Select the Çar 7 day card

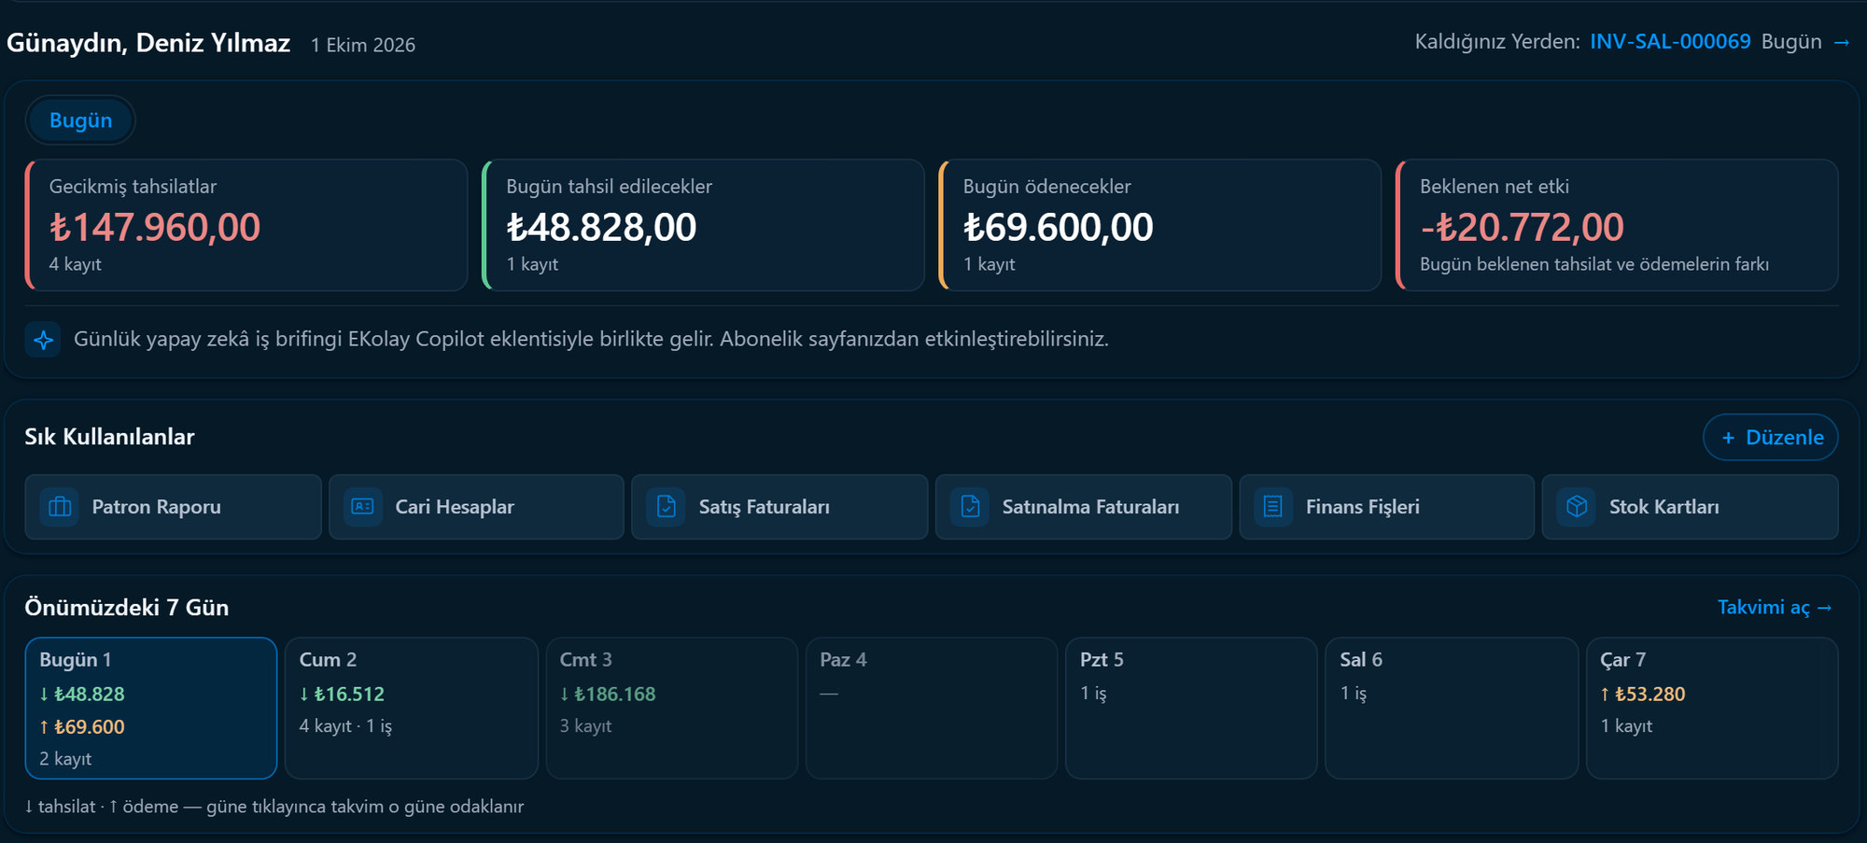1712,709
